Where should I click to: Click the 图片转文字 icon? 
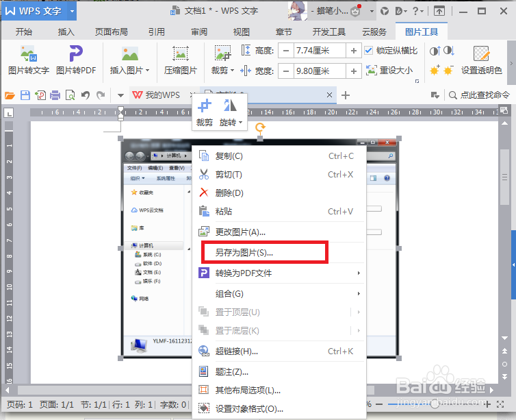[x=28, y=53]
